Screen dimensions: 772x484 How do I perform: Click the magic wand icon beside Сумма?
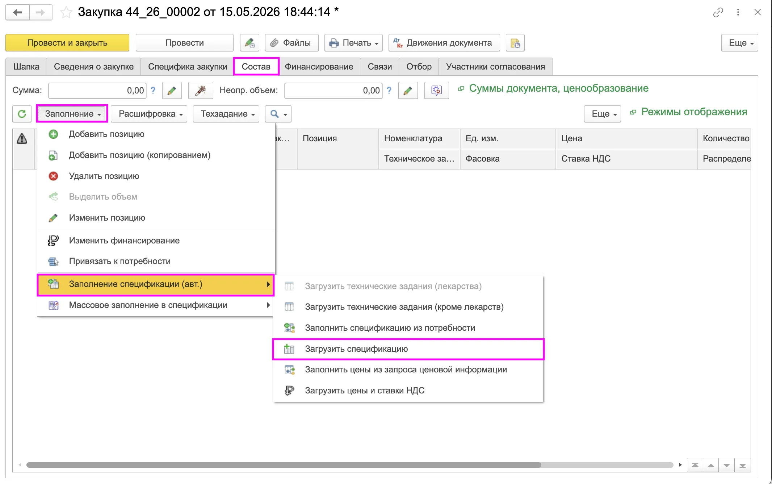[200, 91]
